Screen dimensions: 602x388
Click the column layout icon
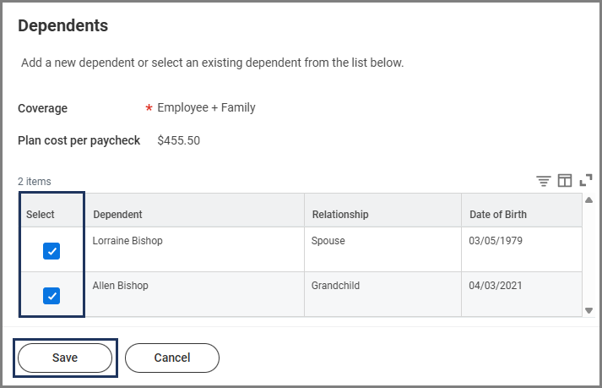coord(565,181)
